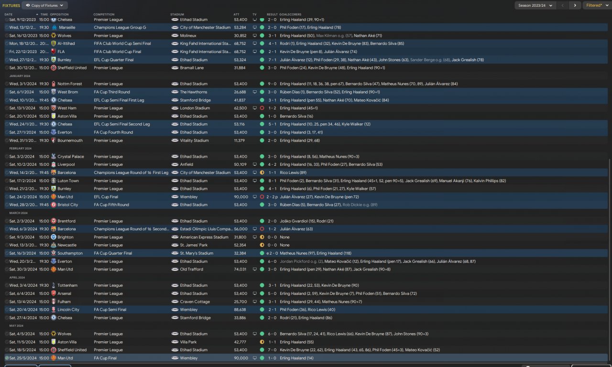Click the West Ham club badge
Screen dimensions: 612x367
pyautogui.click(x=54, y=108)
